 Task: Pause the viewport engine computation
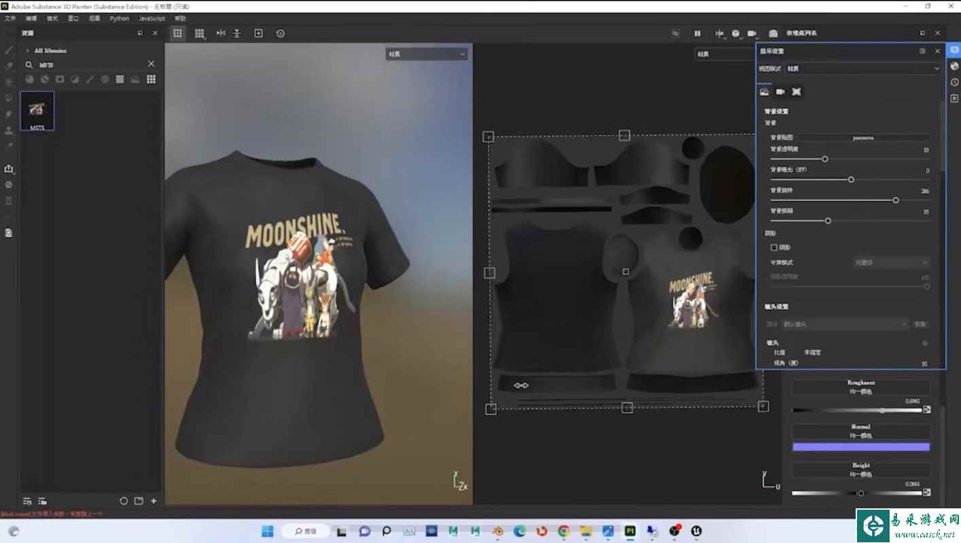click(x=697, y=33)
